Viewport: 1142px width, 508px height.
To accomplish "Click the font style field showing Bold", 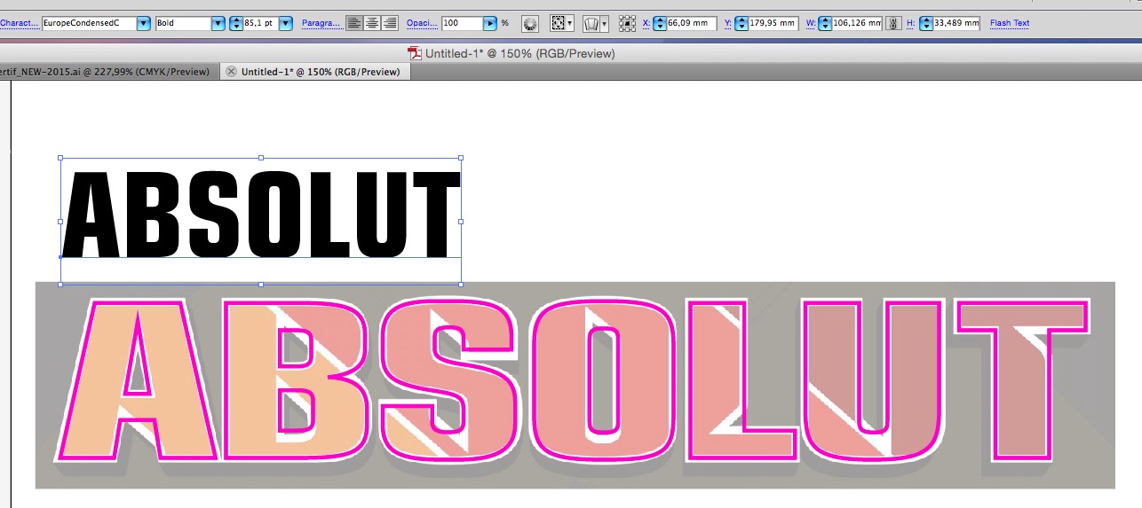I will (183, 23).
